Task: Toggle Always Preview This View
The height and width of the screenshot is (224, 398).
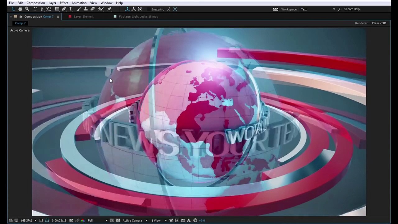Action: [x=11, y=221]
